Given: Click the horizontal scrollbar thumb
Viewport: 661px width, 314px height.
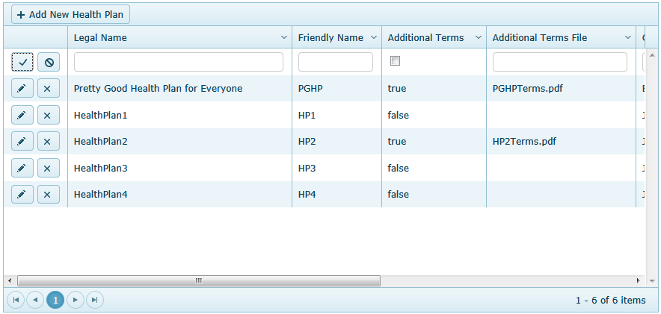Looking at the screenshot, I should 198,280.
